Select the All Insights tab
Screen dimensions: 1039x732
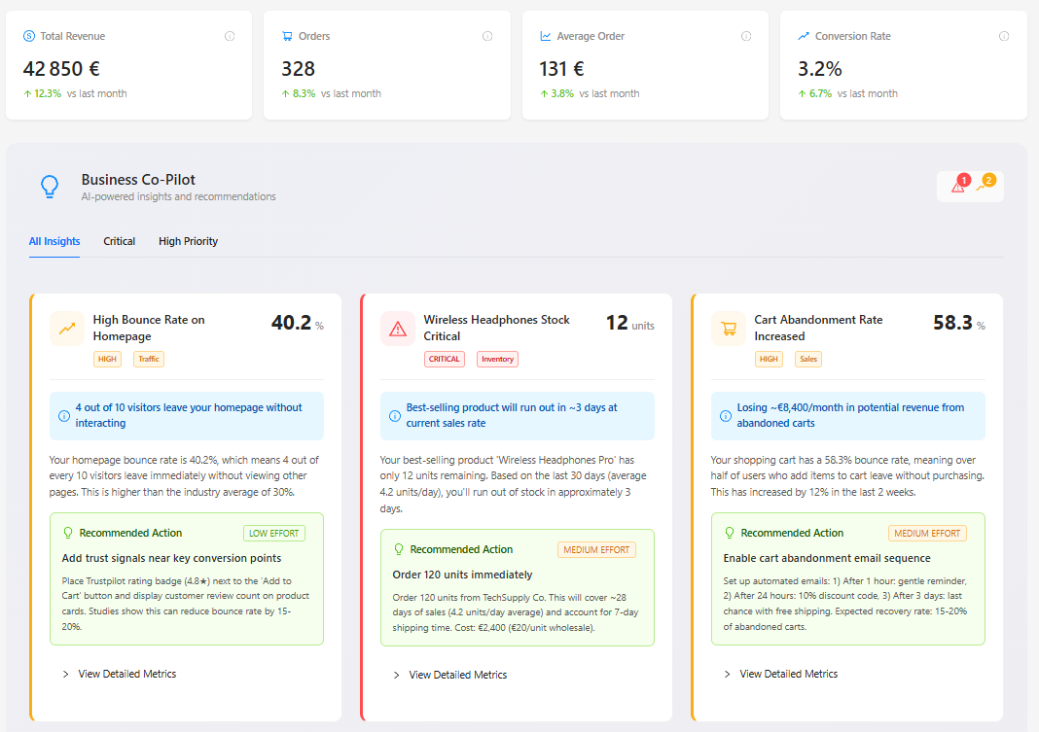pos(54,241)
